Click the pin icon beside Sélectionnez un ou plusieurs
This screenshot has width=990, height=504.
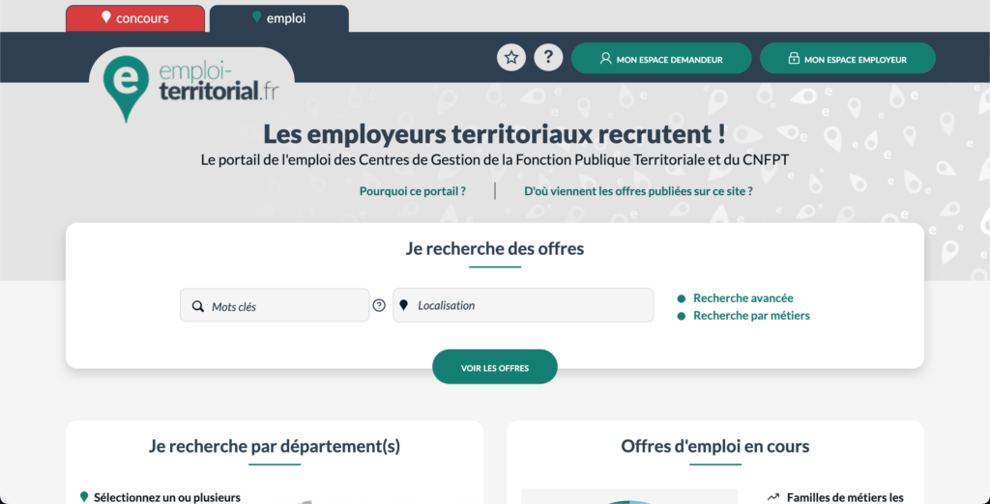pos(84,497)
